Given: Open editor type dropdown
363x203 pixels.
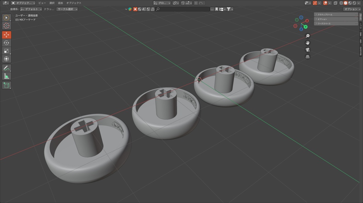Looking at the screenshot, I should (6, 3).
